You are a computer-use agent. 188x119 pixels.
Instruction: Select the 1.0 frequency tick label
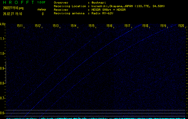(3, 54)
